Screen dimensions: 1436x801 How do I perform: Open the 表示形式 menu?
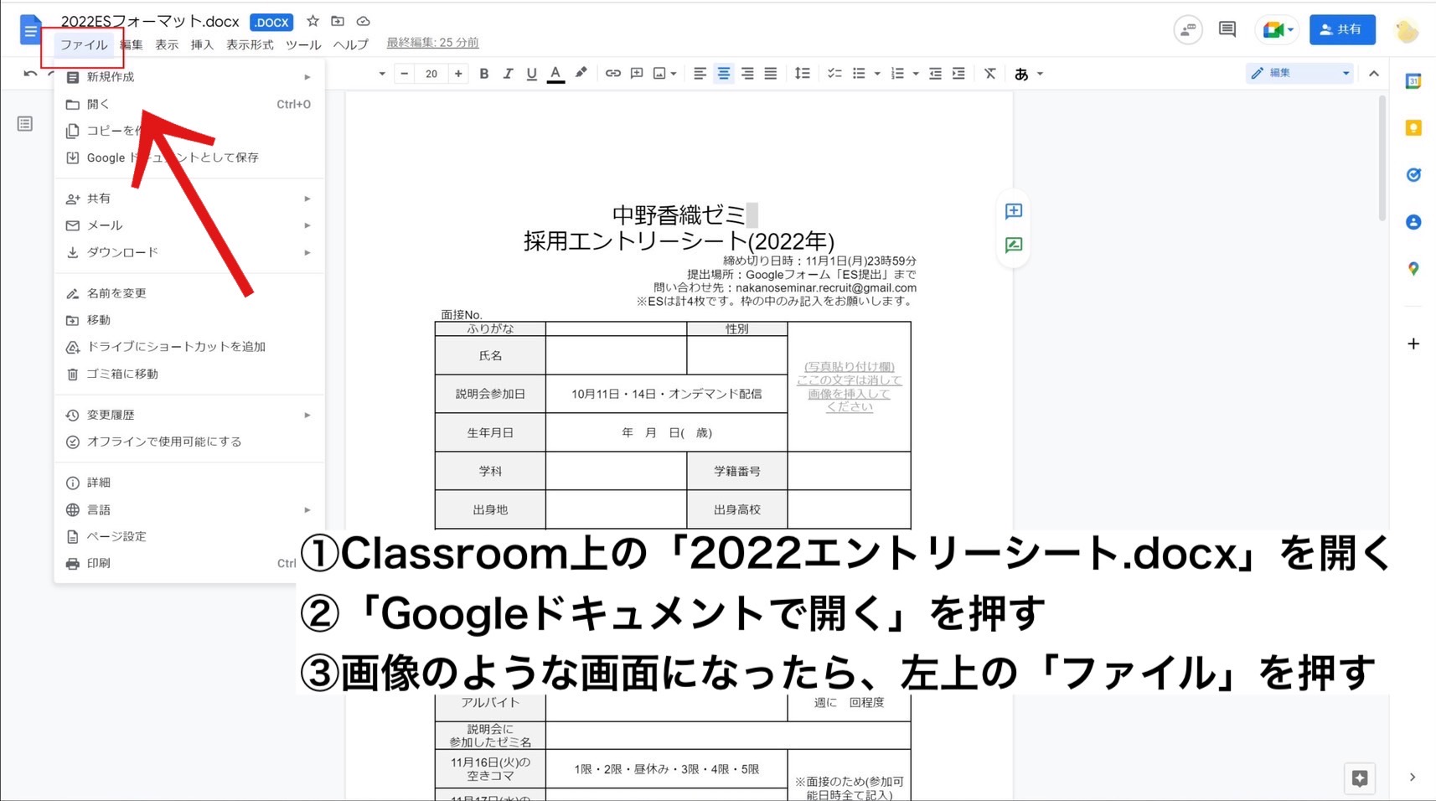tap(250, 45)
